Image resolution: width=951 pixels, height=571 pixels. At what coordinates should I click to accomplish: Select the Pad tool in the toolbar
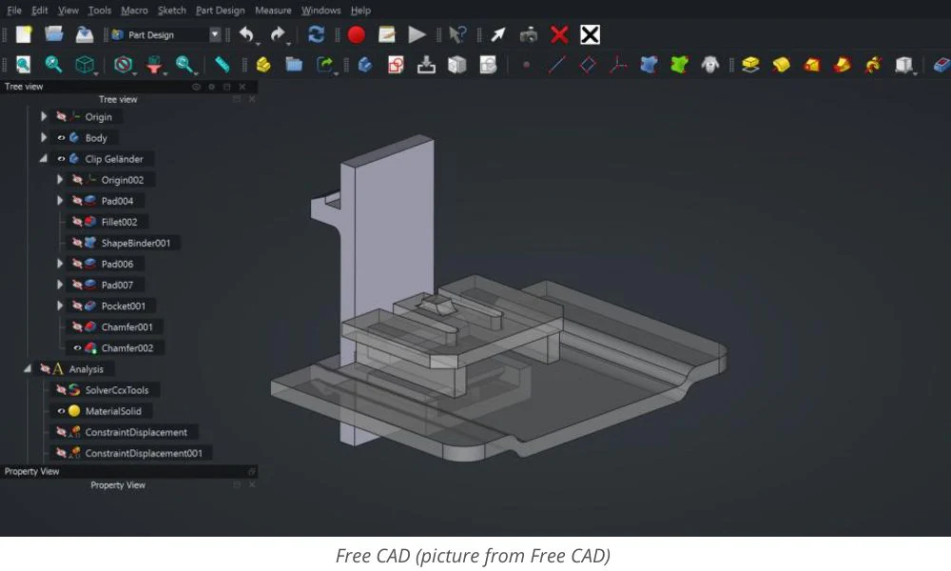pos(749,67)
